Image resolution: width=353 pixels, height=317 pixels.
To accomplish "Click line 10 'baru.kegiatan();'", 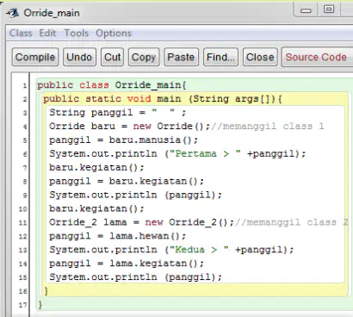I will [x=96, y=208].
